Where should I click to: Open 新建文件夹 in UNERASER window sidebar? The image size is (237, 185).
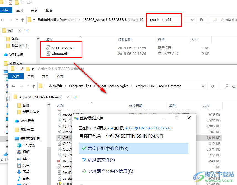[28, 112]
